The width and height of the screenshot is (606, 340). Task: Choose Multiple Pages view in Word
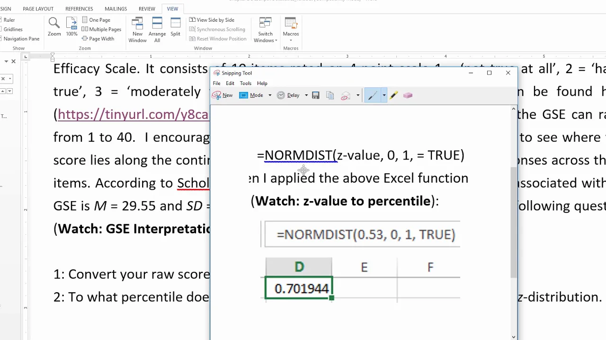pos(101,29)
